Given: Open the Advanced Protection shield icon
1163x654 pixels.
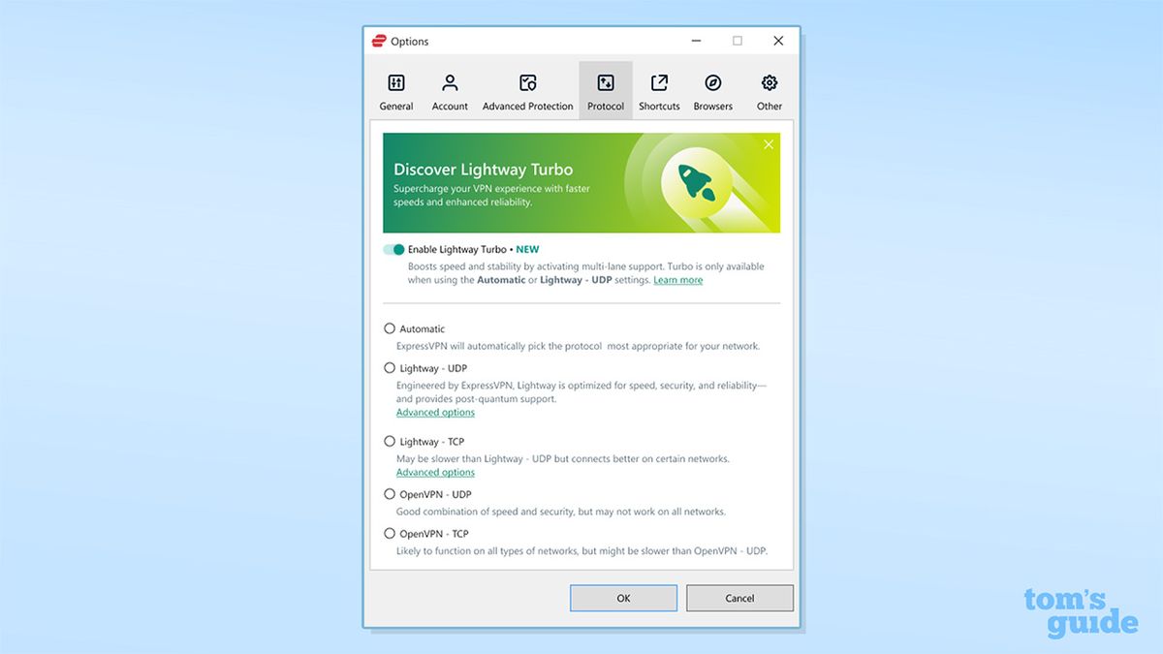Looking at the screenshot, I should pyautogui.click(x=528, y=82).
